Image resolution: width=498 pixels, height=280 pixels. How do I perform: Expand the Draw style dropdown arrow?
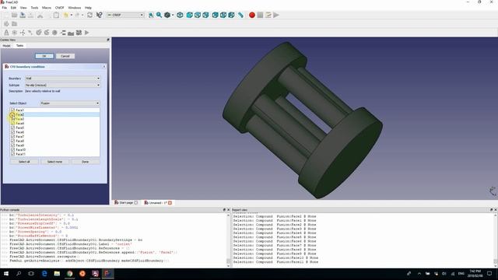point(173,15)
